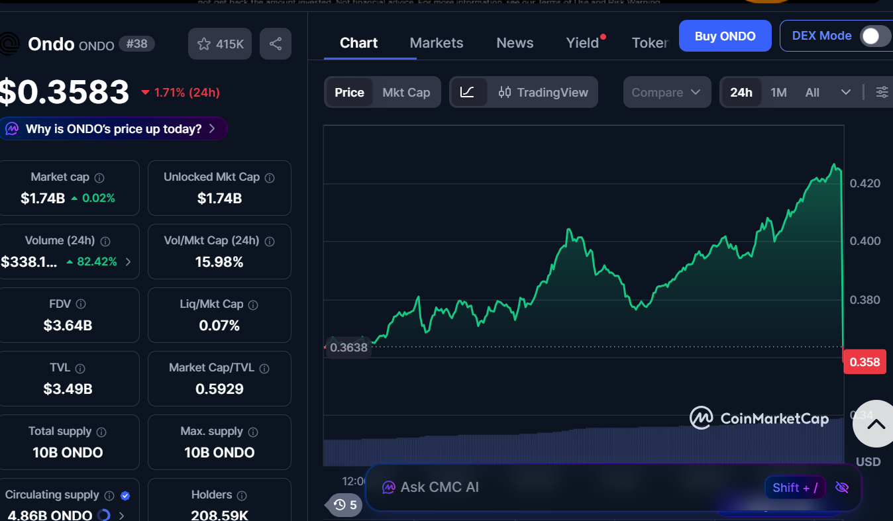Show info for Unlocked Mkt Cap
Screen dimensions: 893x521
click(x=270, y=177)
